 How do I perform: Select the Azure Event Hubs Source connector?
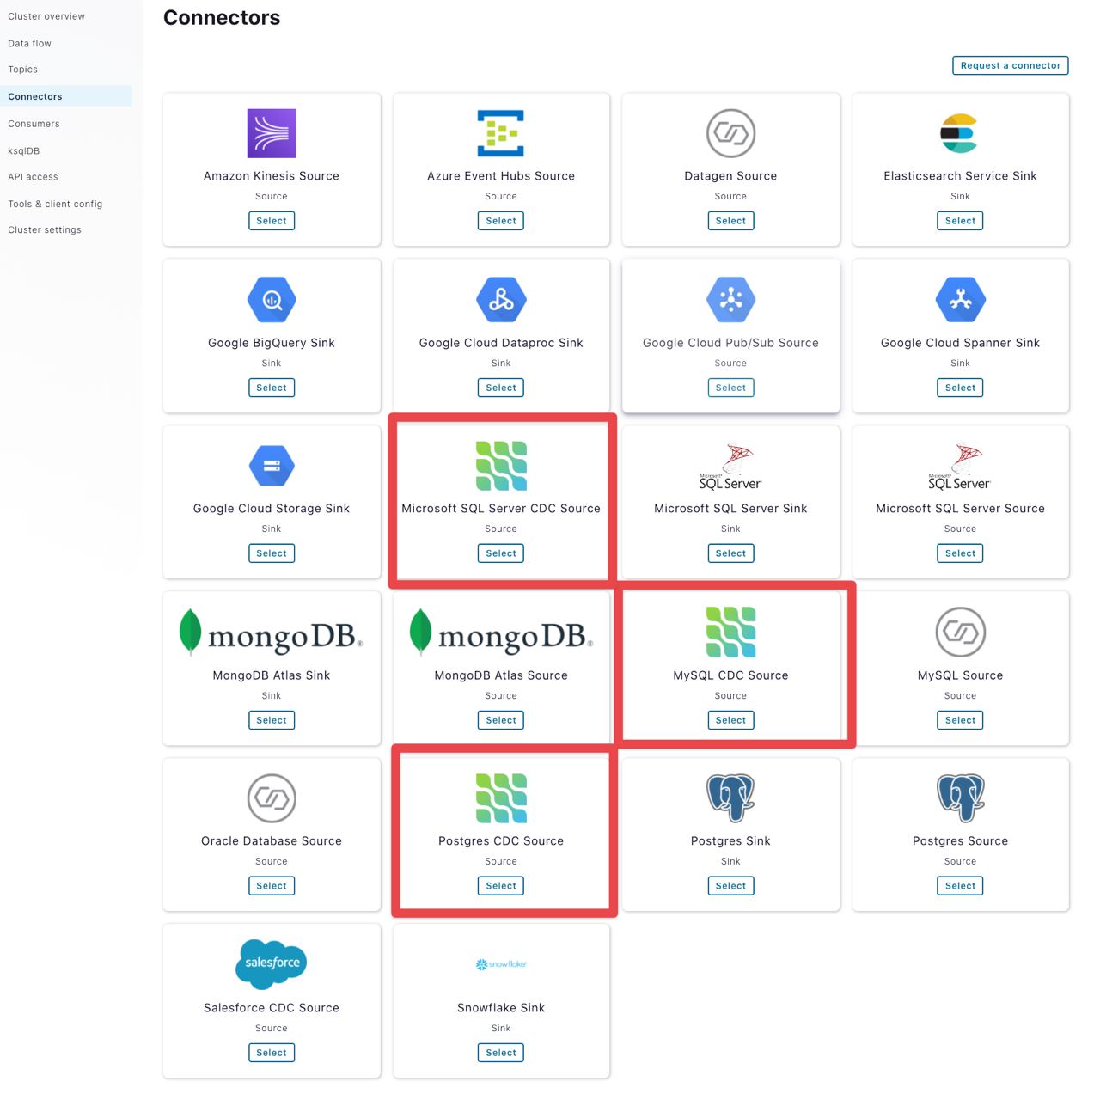501,221
